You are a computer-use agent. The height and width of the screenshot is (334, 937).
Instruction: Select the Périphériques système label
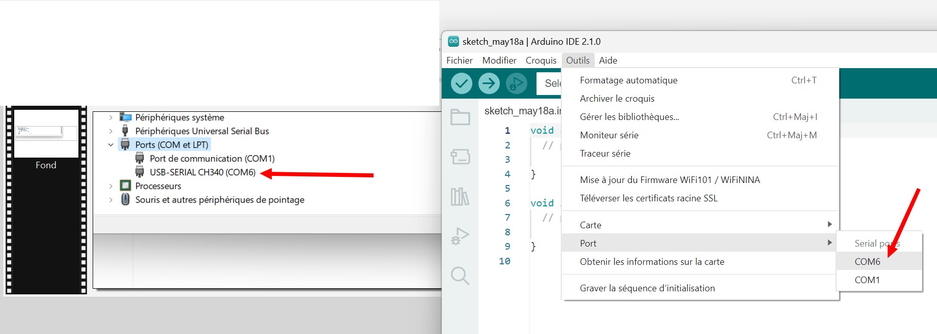tap(180, 117)
